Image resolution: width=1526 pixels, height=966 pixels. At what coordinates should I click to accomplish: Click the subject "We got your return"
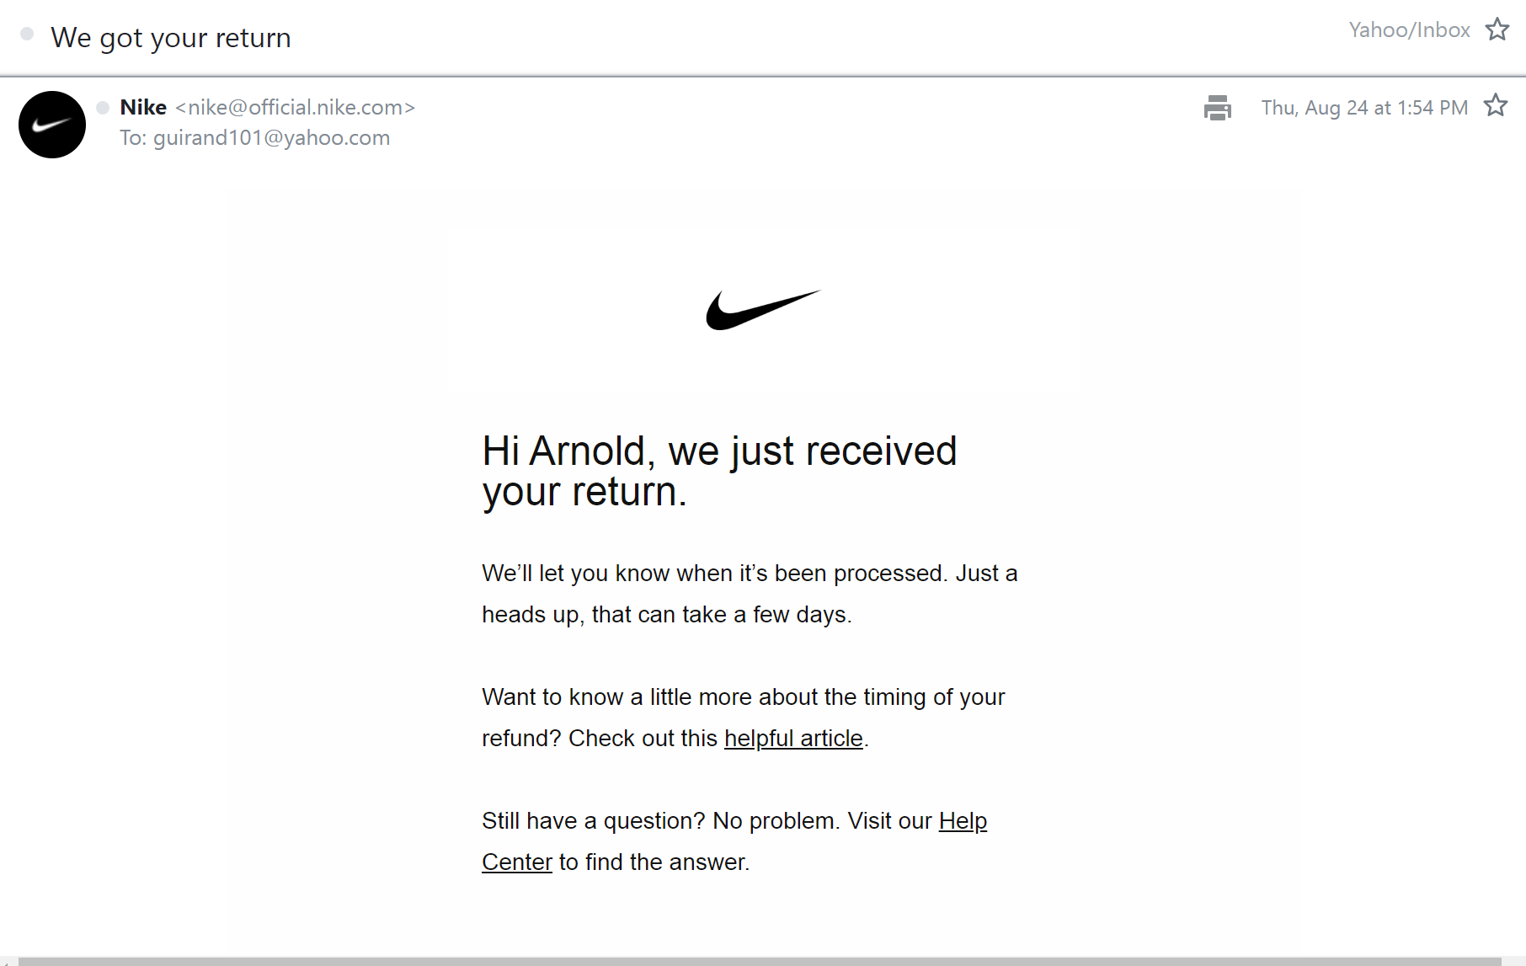point(171,38)
